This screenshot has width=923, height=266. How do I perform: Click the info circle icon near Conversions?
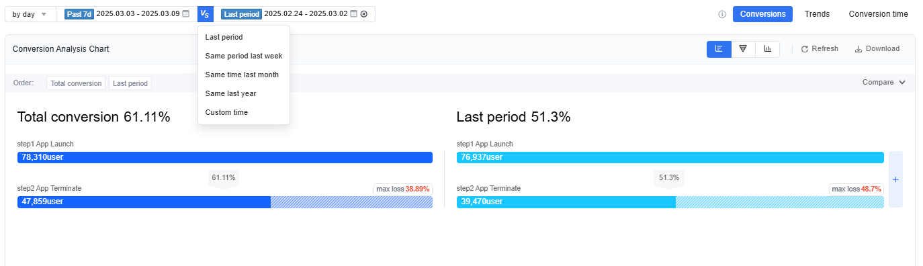pyautogui.click(x=722, y=14)
